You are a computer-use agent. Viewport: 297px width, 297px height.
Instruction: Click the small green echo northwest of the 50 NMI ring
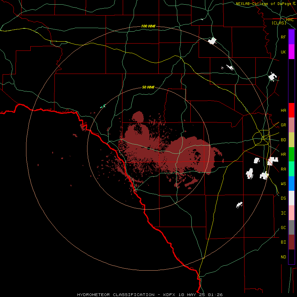coord(103,107)
